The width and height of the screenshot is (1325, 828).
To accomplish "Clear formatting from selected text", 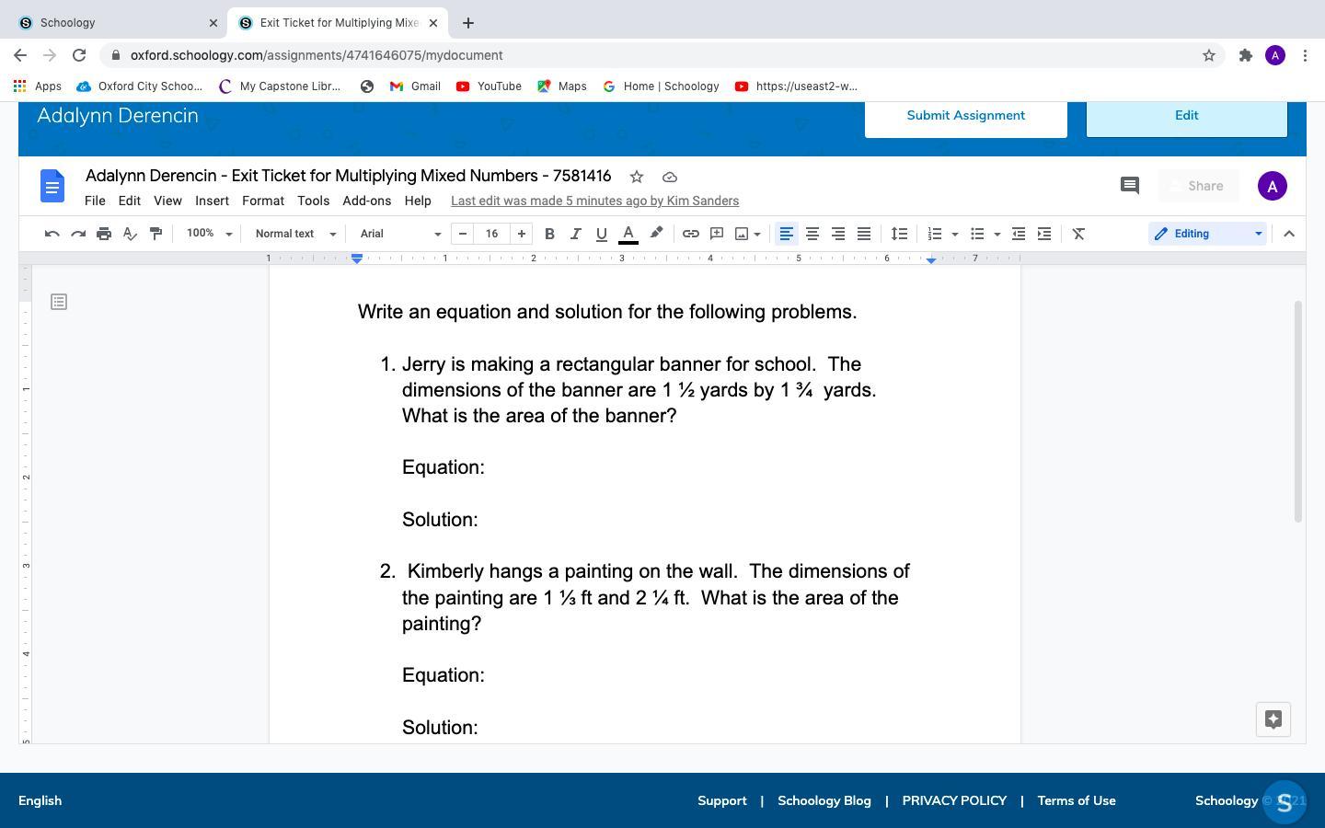I will click(x=1078, y=234).
